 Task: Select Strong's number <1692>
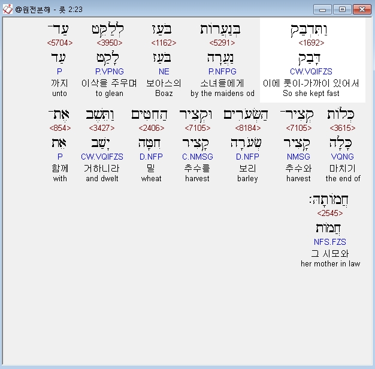tap(311, 43)
